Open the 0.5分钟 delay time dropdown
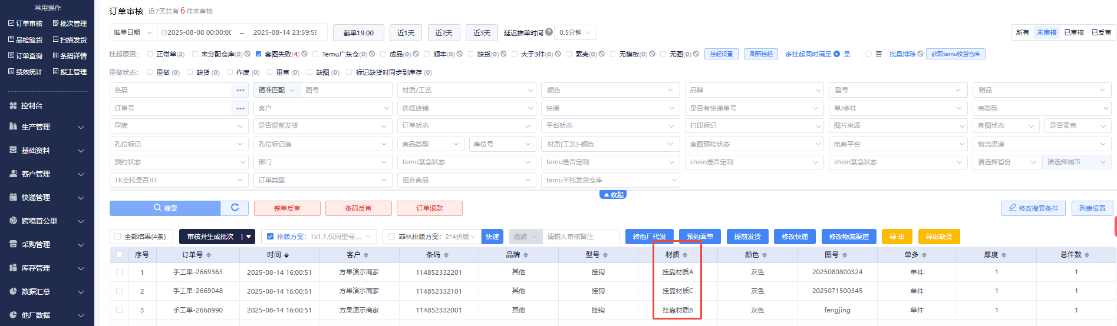This screenshot has width=1117, height=326. tap(575, 32)
